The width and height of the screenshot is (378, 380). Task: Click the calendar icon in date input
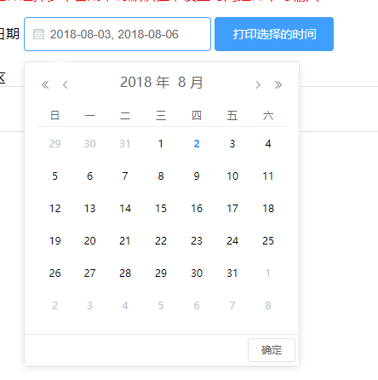coord(38,34)
